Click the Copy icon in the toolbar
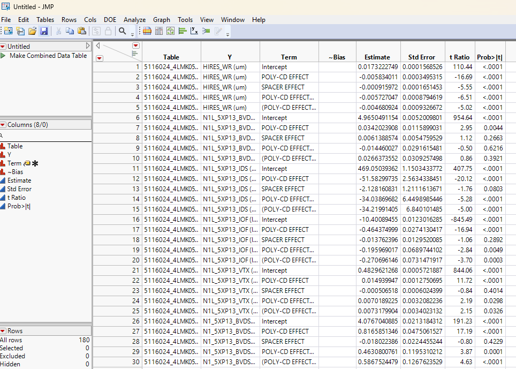This screenshot has width=516, height=369. pos(70,31)
